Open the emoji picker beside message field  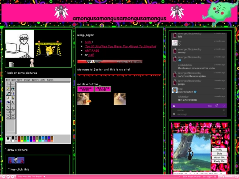pyautogui.click(x=174, y=114)
